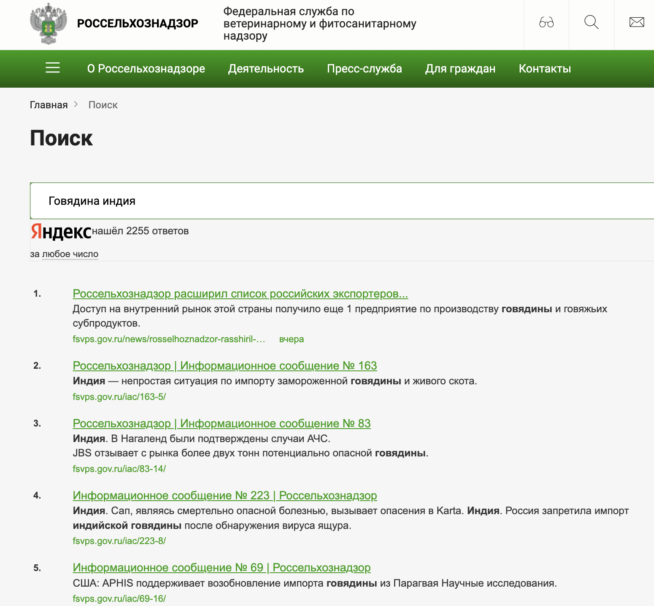Click the вчера date label
The image size is (654, 606).
coord(292,339)
